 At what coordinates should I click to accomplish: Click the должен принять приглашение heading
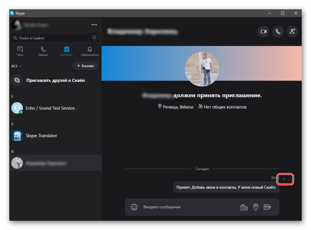point(218,95)
